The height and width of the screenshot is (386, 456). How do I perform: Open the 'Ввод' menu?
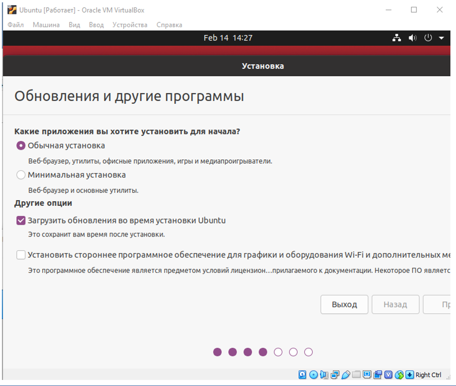pyautogui.click(x=96, y=25)
